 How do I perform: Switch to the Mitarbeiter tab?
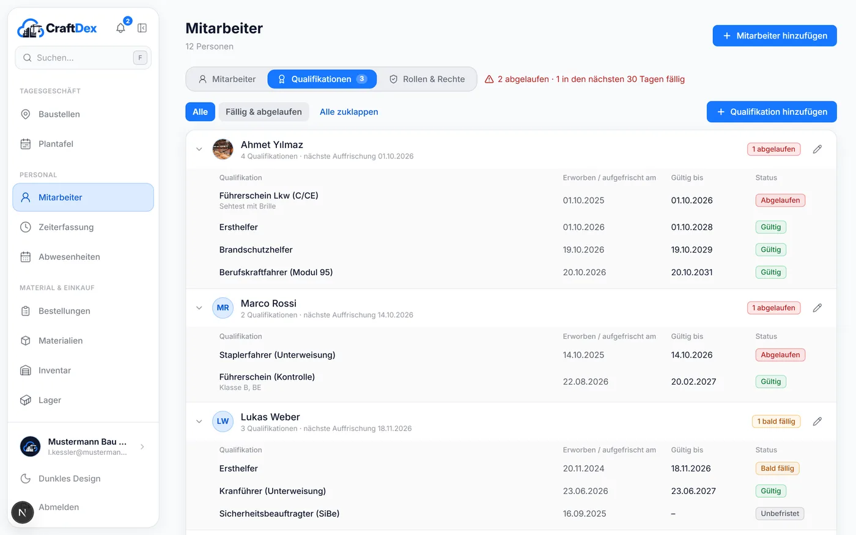[x=227, y=79]
